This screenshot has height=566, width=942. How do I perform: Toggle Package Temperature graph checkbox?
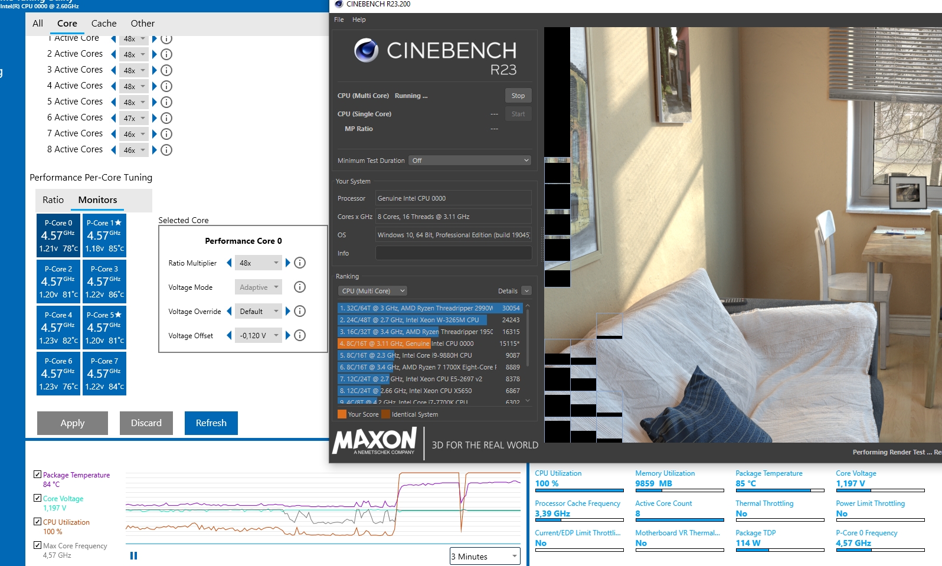click(38, 475)
